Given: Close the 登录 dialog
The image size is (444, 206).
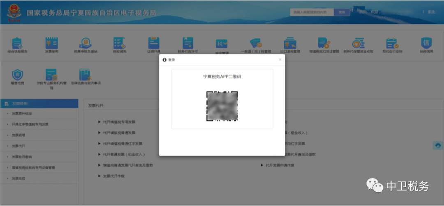Looking at the screenshot, I should [x=280, y=60].
